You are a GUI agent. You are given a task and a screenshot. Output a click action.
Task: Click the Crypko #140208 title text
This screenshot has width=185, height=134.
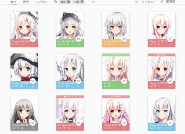(112, 41)
